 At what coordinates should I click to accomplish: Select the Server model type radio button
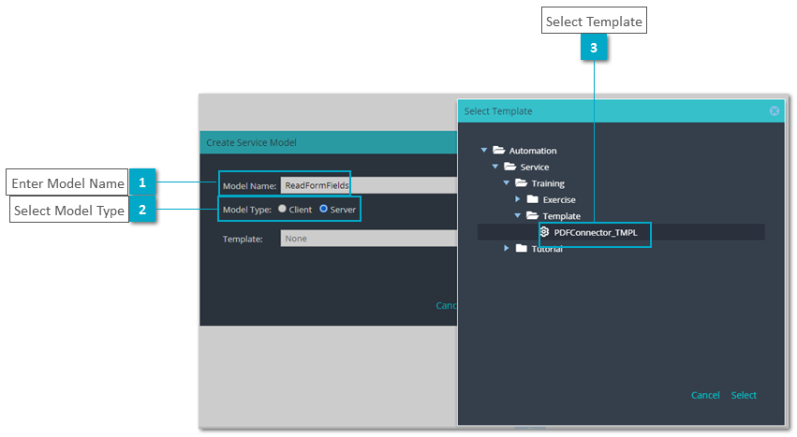[x=323, y=209]
